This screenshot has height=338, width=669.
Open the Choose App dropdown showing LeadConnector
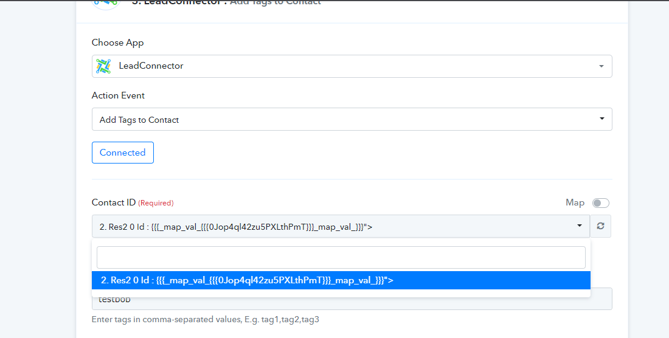[x=352, y=66]
